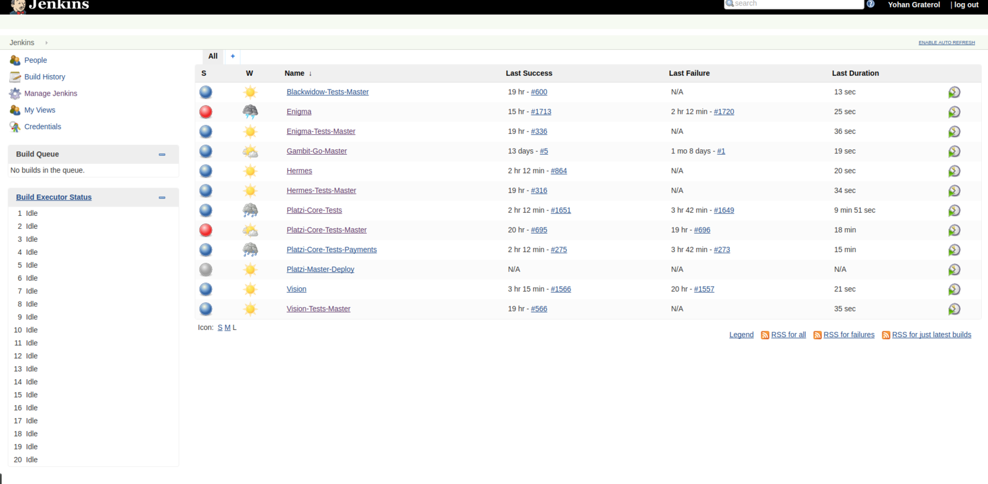The width and height of the screenshot is (988, 484).
Task: Sort jobs by status column S
Action: click(x=204, y=73)
